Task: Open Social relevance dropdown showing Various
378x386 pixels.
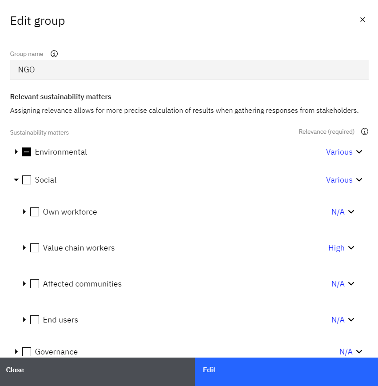Action: click(344, 180)
